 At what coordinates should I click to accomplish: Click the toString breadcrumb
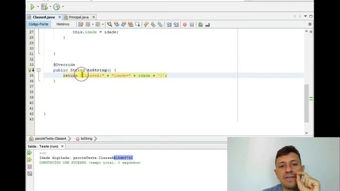[x=87, y=138]
